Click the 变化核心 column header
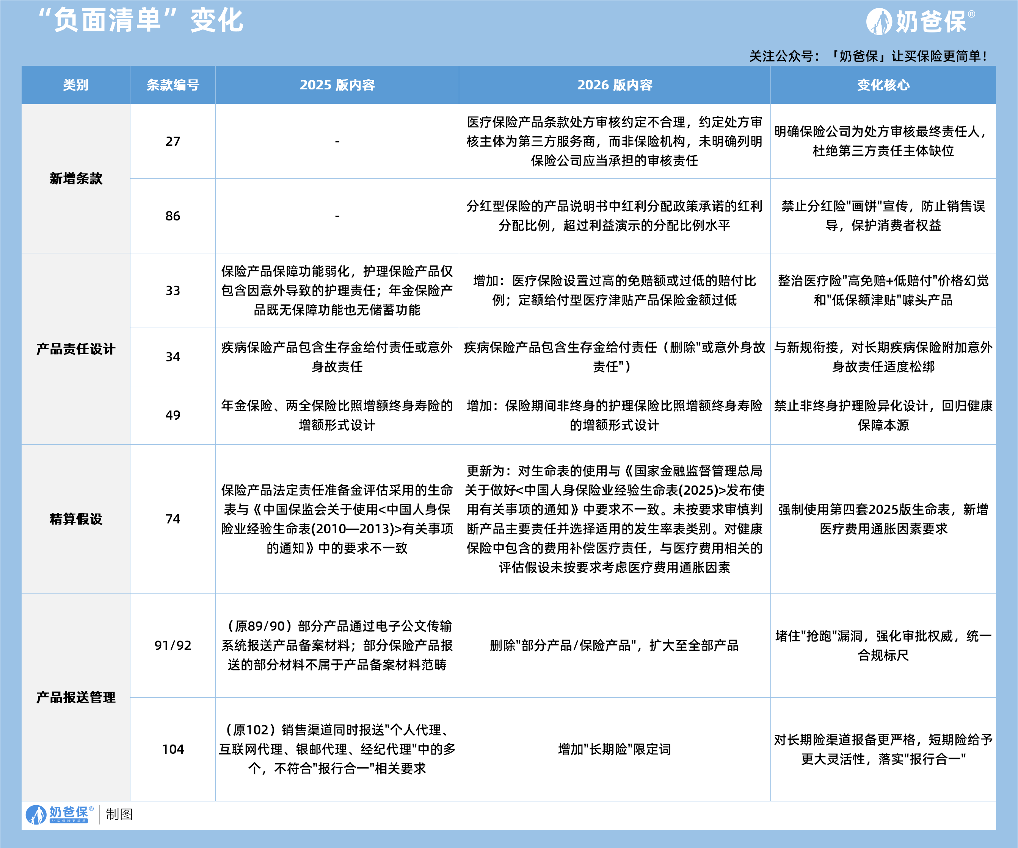 coord(883,85)
